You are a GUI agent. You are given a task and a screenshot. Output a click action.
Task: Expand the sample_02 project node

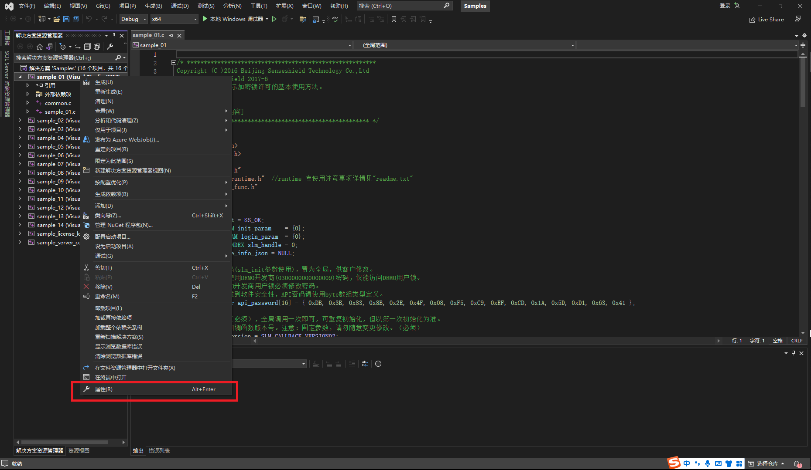click(x=20, y=120)
